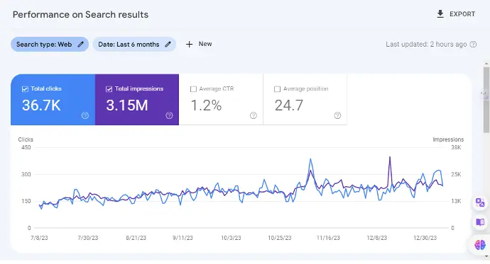The height and width of the screenshot is (264, 490).
Task: Open the Date: Last 6 months filter chip
Action: [x=134, y=44]
